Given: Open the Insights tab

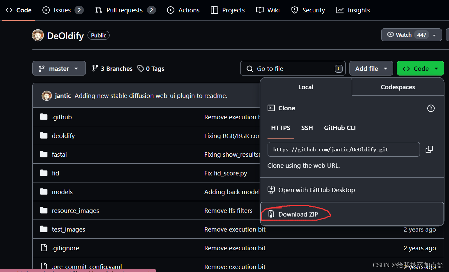Looking at the screenshot, I should click(x=353, y=10).
